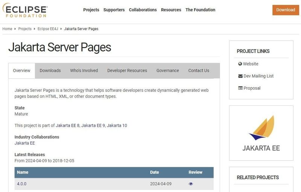Switch to the Governance tab
Image resolution: width=301 pixels, height=192 pixels.
coord(167,71)
